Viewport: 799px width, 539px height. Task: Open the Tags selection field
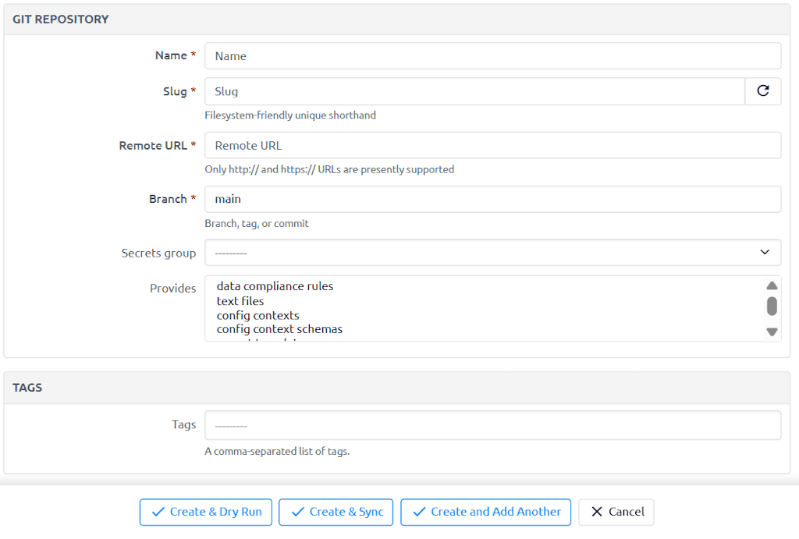pyautogui.click(x=492, y=426)
